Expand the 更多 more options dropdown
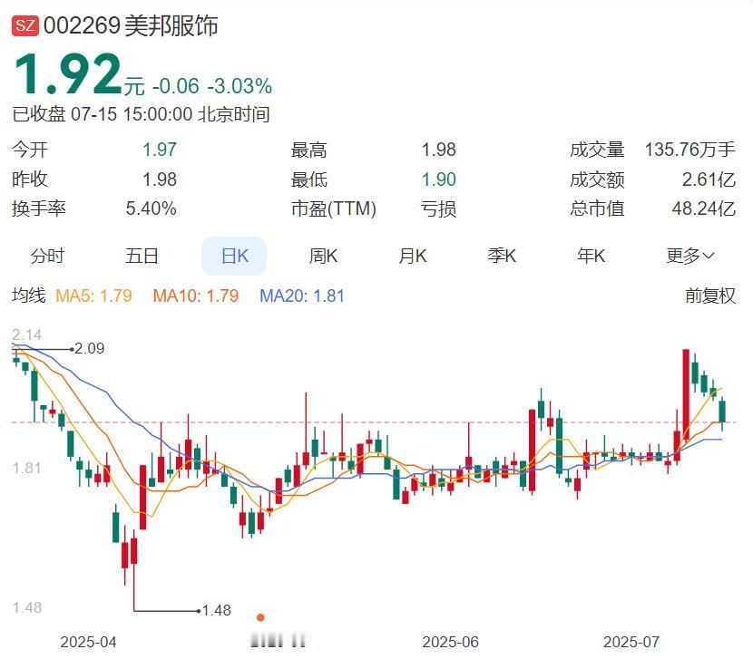 [690, 256]
